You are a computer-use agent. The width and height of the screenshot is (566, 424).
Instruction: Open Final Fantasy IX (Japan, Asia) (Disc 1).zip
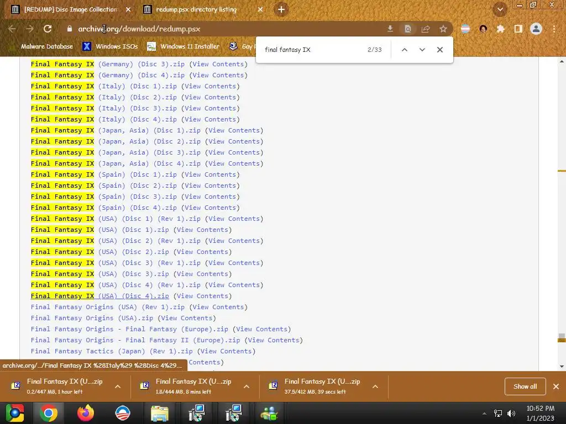tap(116, 130)
